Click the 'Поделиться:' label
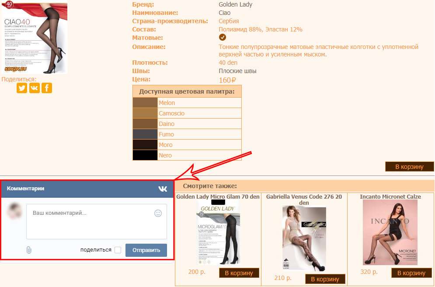Viewport: 435px width, 287px height. click(19, 79)
